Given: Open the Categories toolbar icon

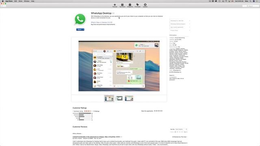Looking at the screenshot, I should [x=130, y=5].
